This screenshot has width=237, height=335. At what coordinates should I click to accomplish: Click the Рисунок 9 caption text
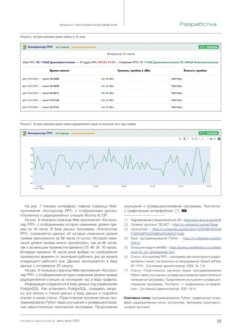(x=78, y=124)
